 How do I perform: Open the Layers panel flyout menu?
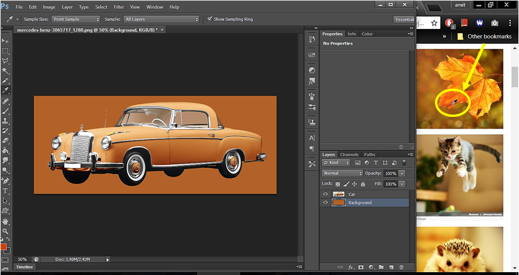click(411, 155)
